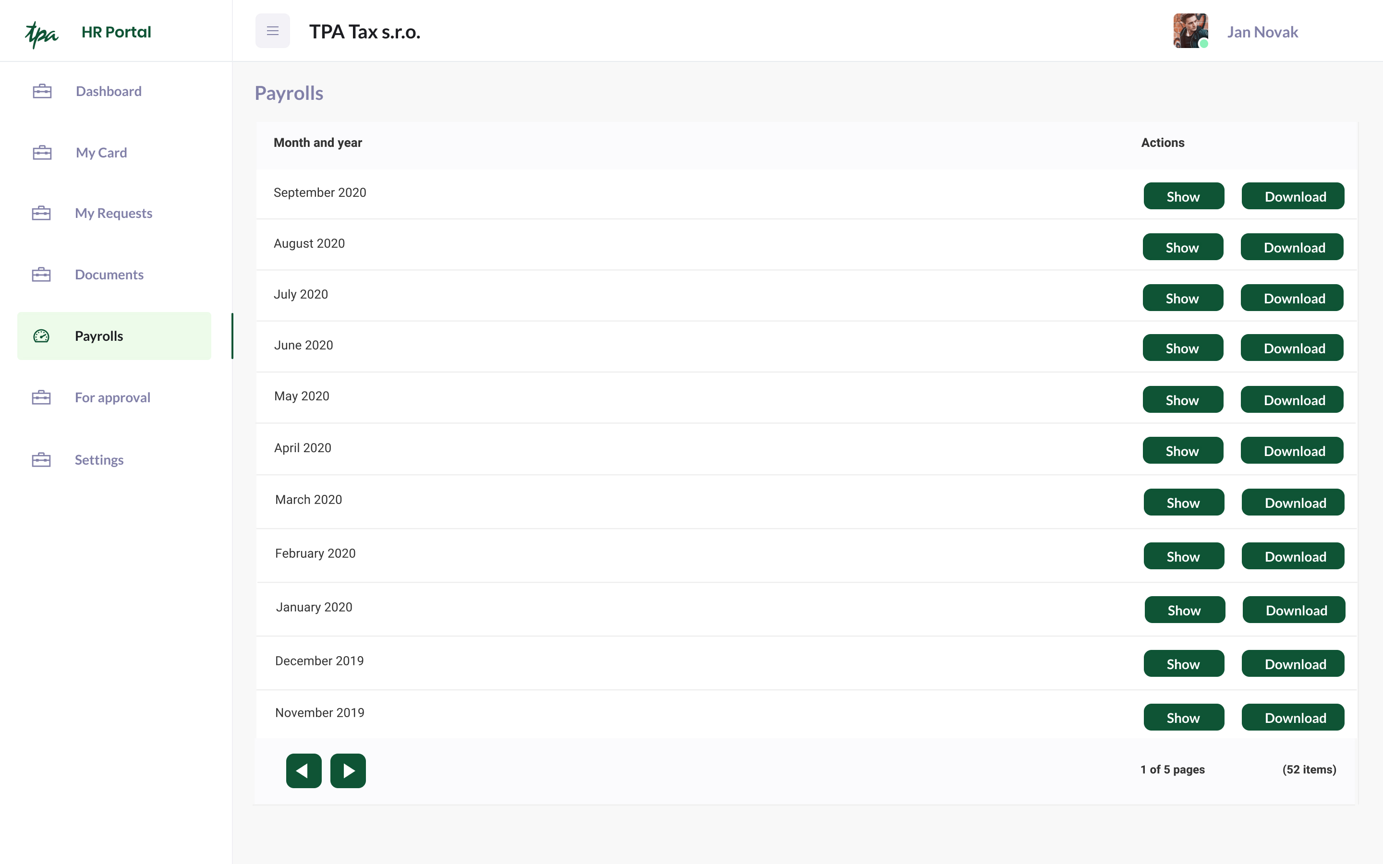The width and height of the screenshot is (1383, 864).
Task: Toggle the hamburger sidebar menu button
Action: (273, 31)
